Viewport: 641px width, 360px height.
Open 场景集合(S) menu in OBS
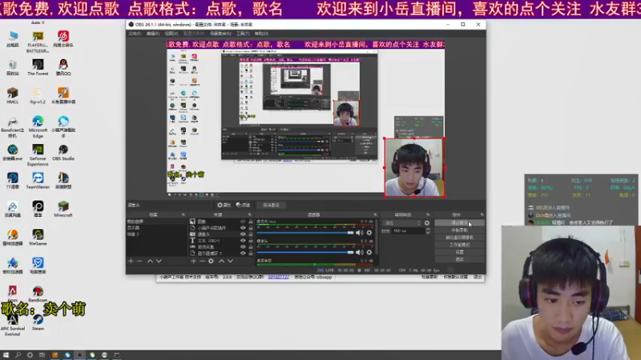click(x=220, y=34)
